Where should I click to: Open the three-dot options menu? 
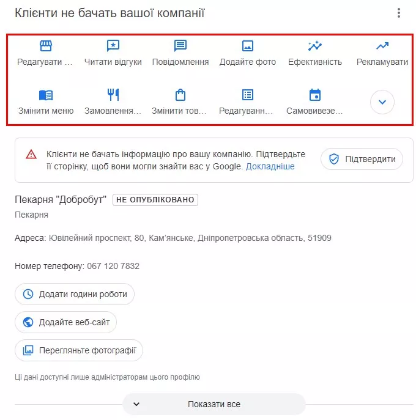click(399, 13)
